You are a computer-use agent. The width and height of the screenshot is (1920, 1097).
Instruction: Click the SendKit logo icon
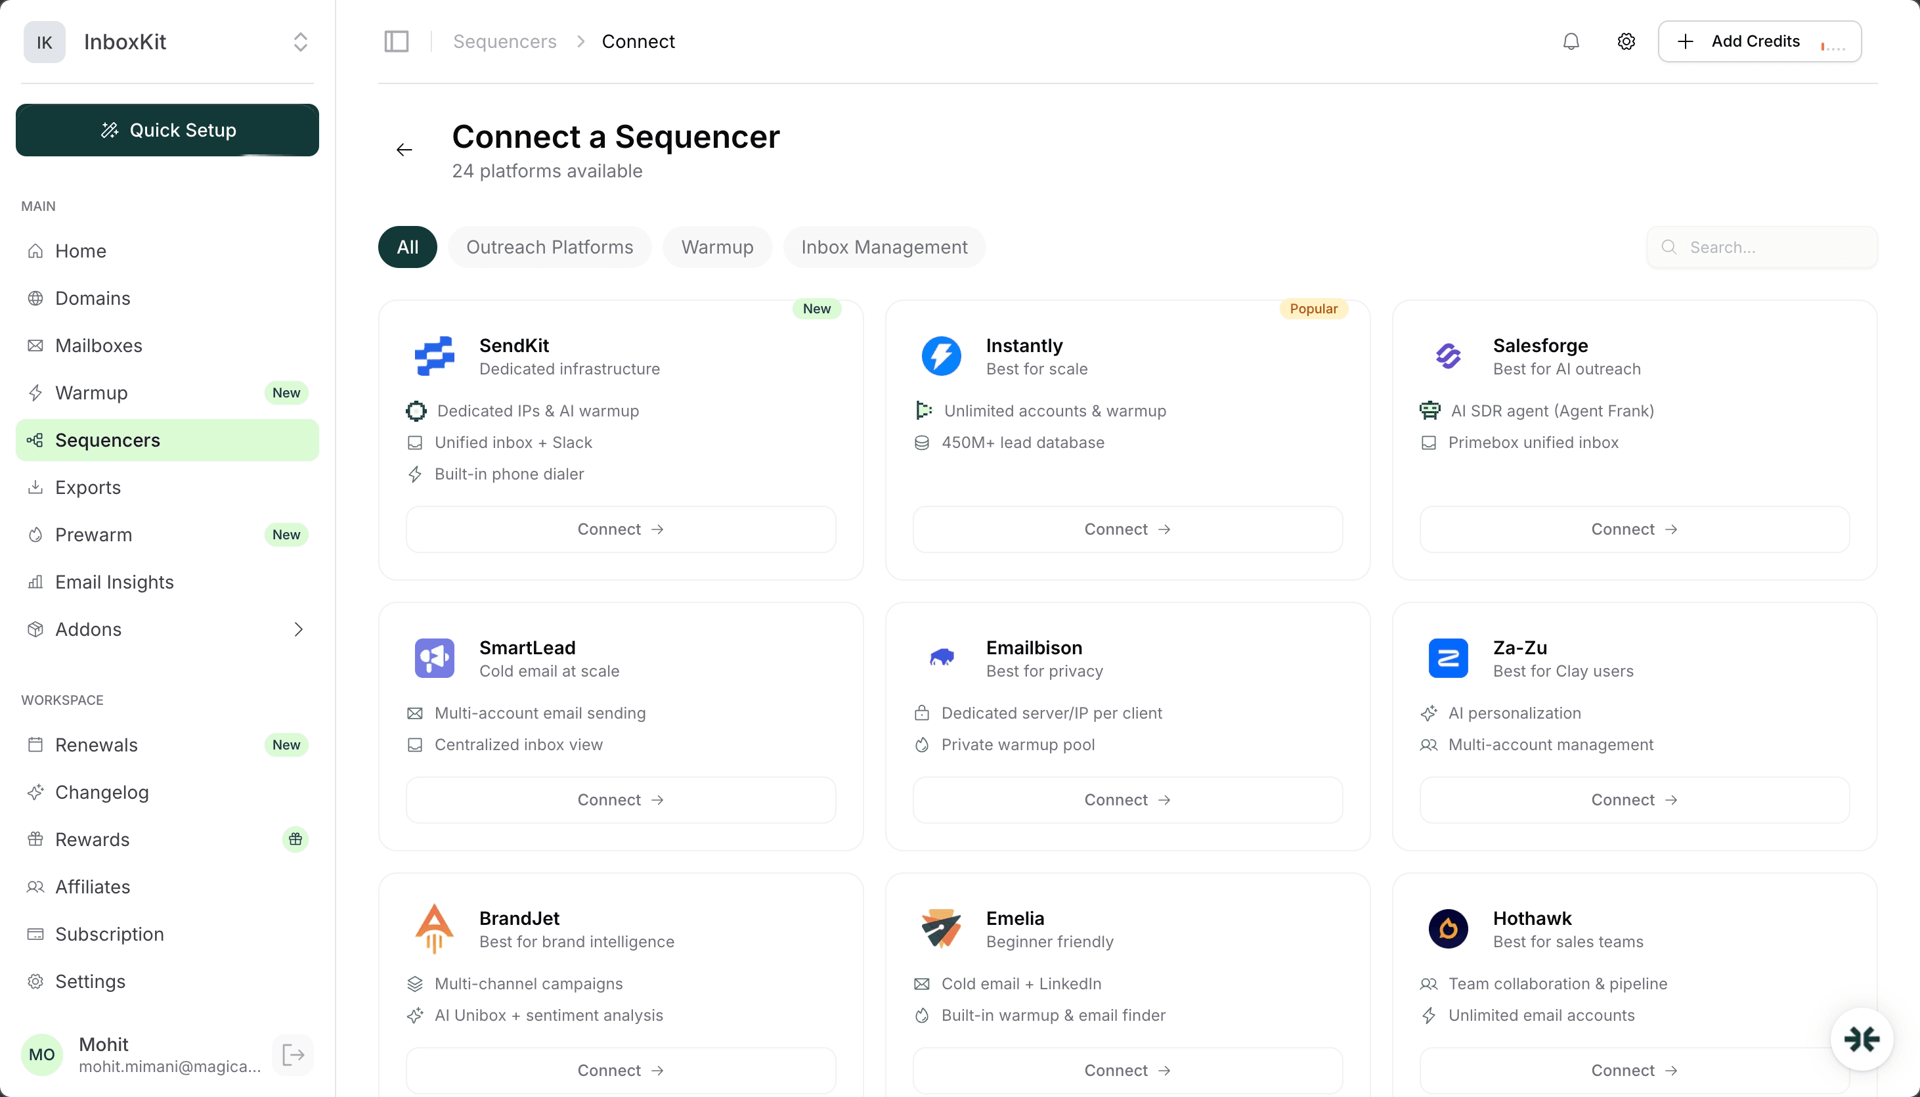pyautogui.click(x=435, y=355)
